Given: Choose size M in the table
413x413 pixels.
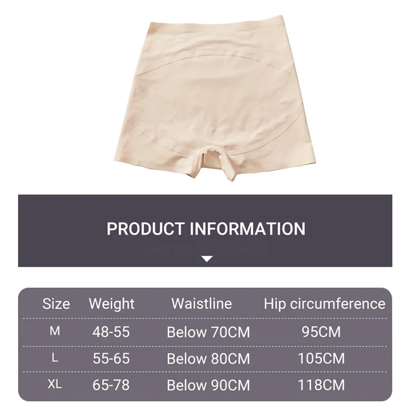Looking at the screenshot, I should (55, 331).
